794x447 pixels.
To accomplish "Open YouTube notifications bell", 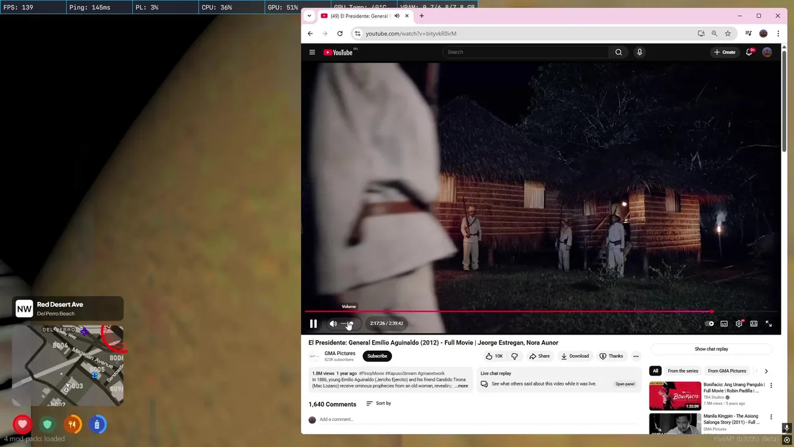I will [x=749, y=52].
